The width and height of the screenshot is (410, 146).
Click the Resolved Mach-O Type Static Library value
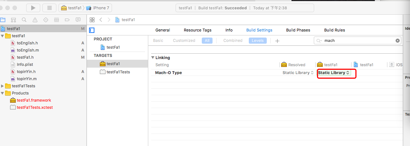point(298,73)
